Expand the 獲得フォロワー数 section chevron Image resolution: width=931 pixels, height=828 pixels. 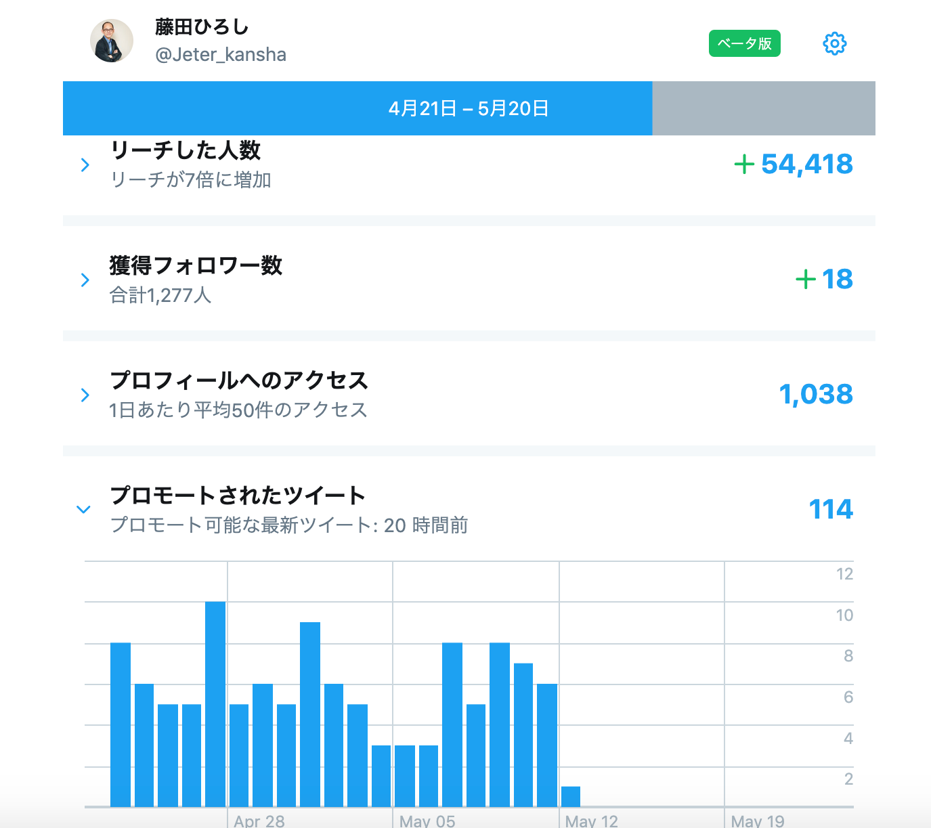pos(85,280)
